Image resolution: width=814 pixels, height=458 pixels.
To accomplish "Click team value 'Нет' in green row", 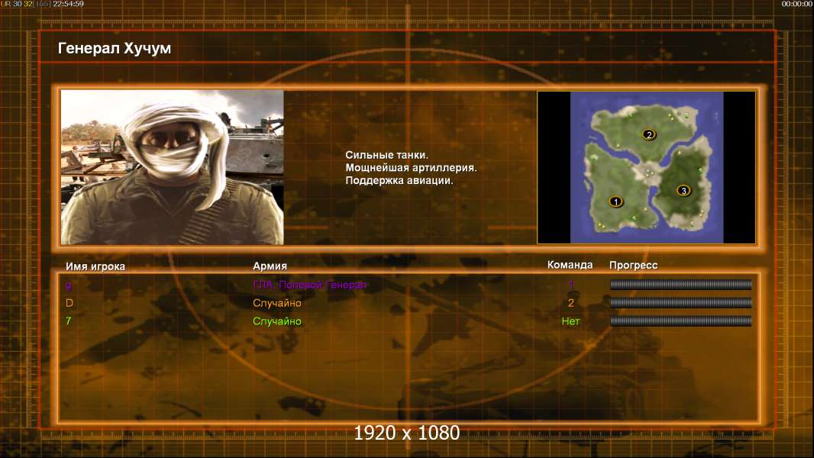I will [570, 321].
